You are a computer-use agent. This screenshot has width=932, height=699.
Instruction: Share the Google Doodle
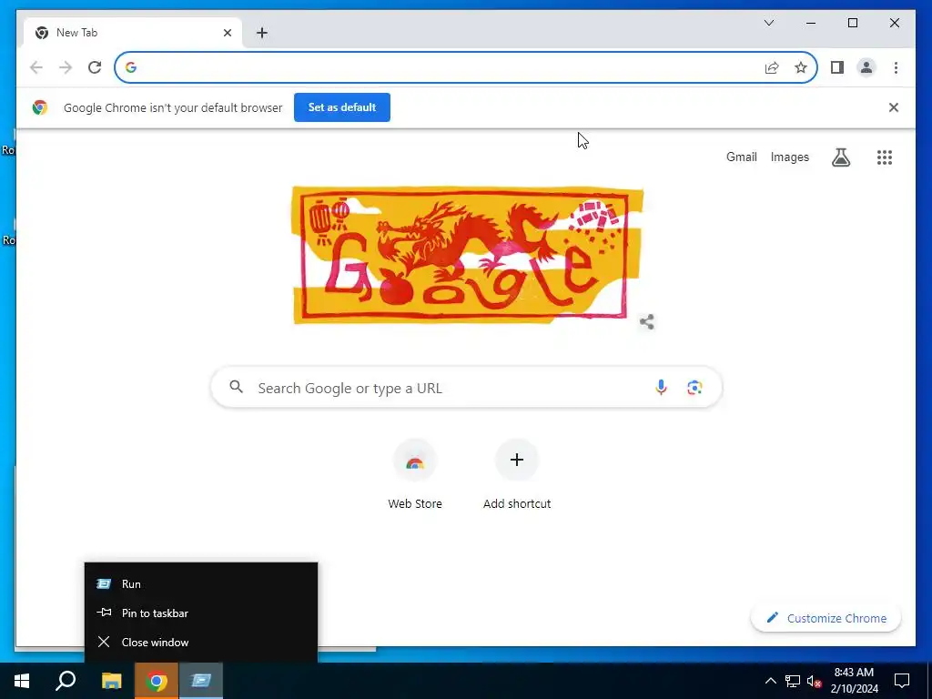[x=647, y=322]
